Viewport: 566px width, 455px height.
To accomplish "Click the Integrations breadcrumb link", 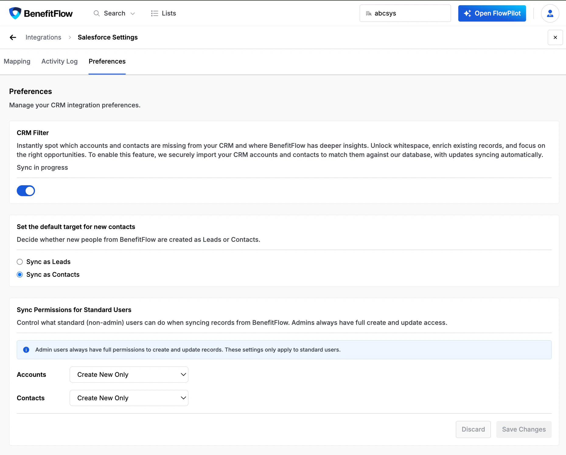I will (43, 37).
